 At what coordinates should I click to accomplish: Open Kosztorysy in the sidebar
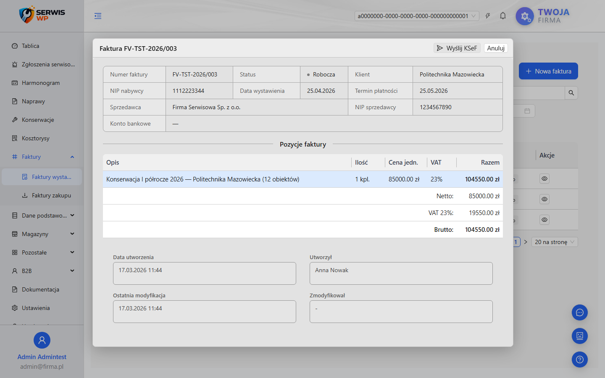coord(42,138)
